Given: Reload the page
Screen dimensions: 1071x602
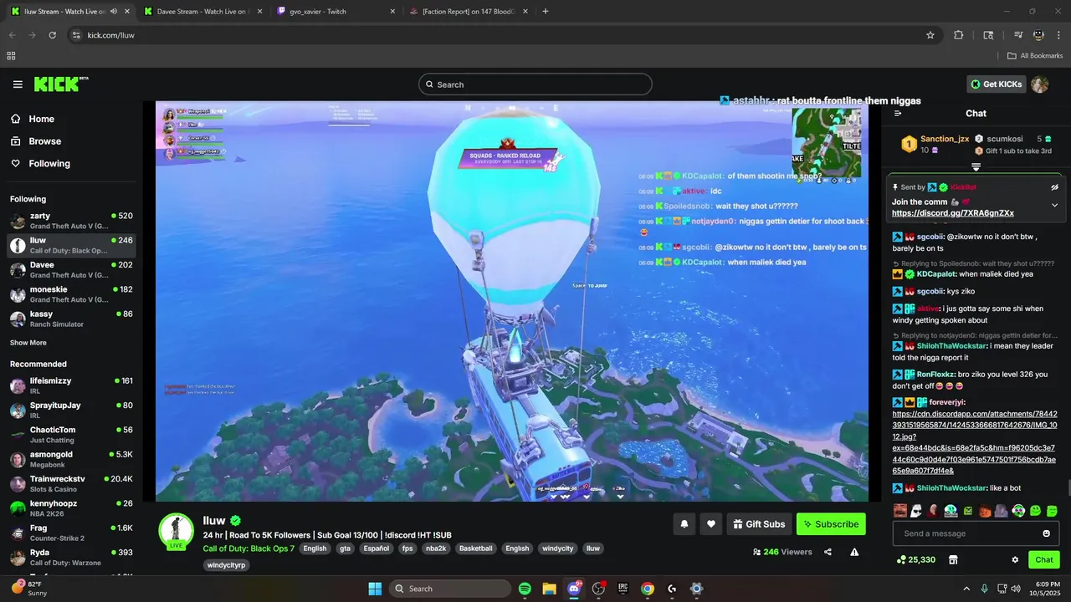Looking at the screenshot, I should [x=52, y=35].
